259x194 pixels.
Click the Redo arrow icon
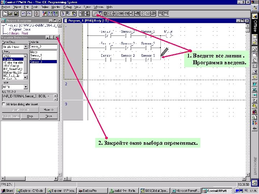point(29,14)
